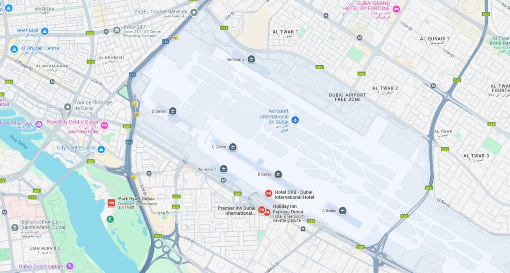
Task: Select the Al Ghurair Centre shopping pin
Action: (14, 49)
